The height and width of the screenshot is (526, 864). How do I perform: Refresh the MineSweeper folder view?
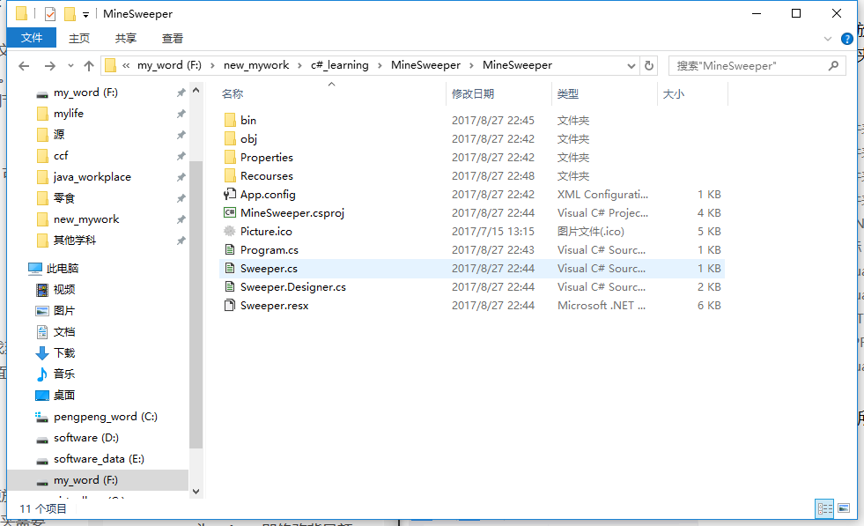click(649, 65)
